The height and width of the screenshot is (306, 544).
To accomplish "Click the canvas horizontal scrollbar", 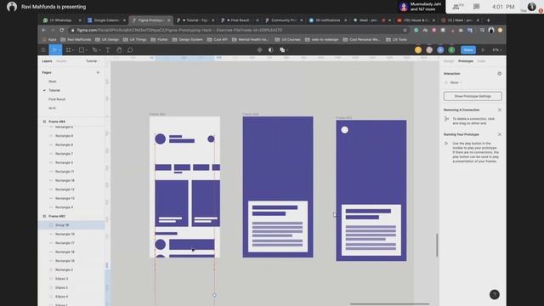I will [389, 304].
